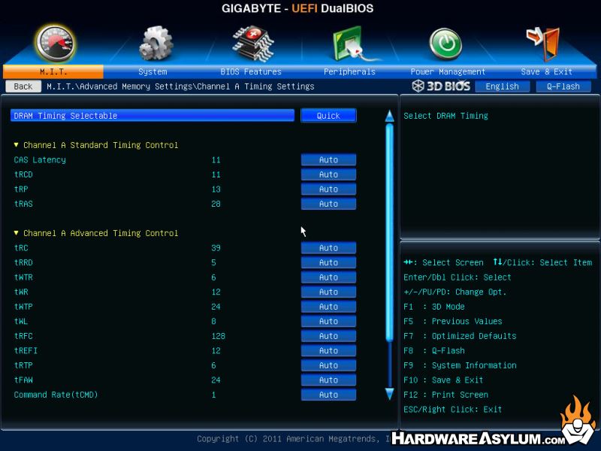Launch the Q-Flash button
This screenshot has width=601, height=451.
coord(563,86)
